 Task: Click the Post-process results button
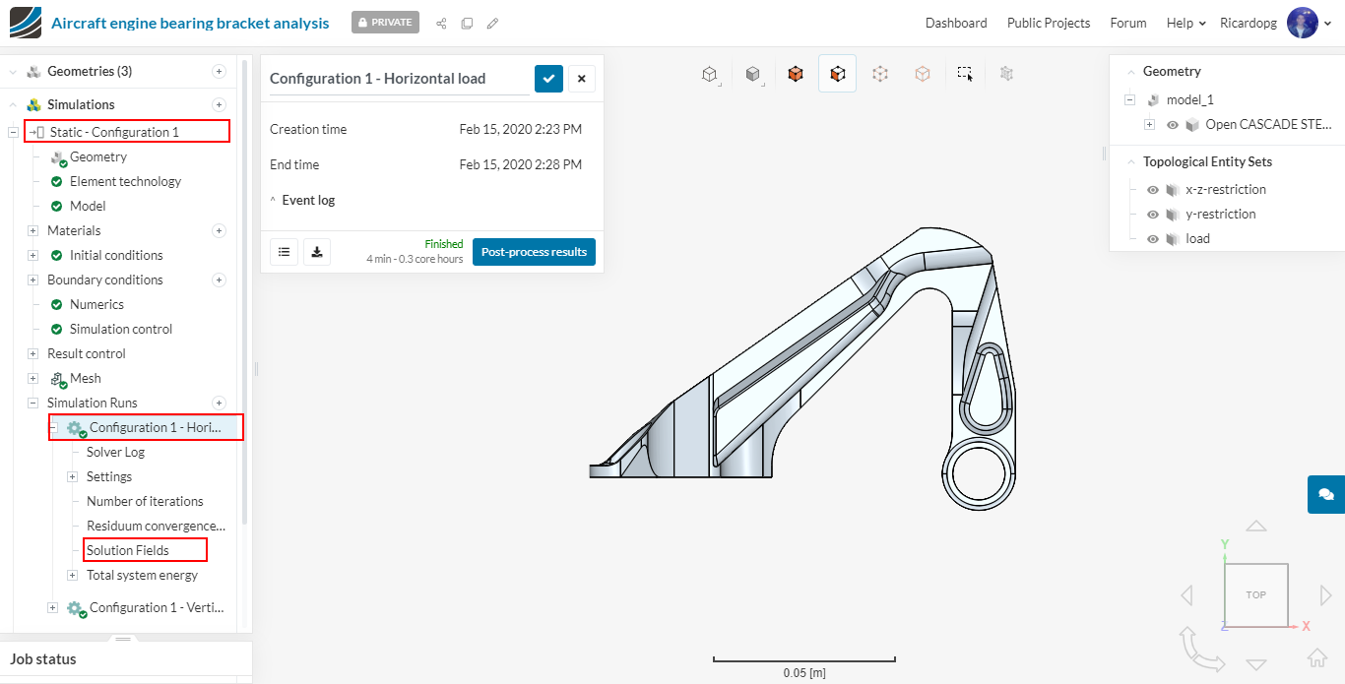[534, 252]
